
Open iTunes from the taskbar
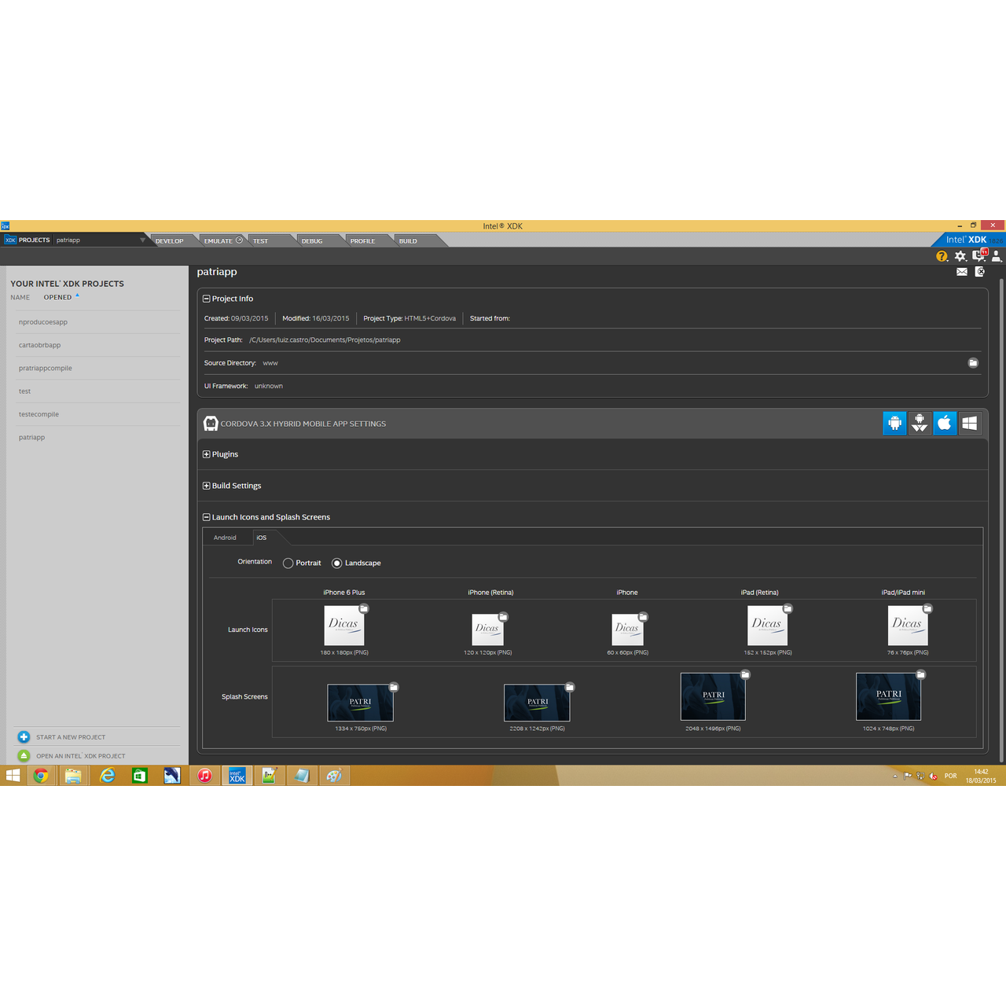click(204, 776)
